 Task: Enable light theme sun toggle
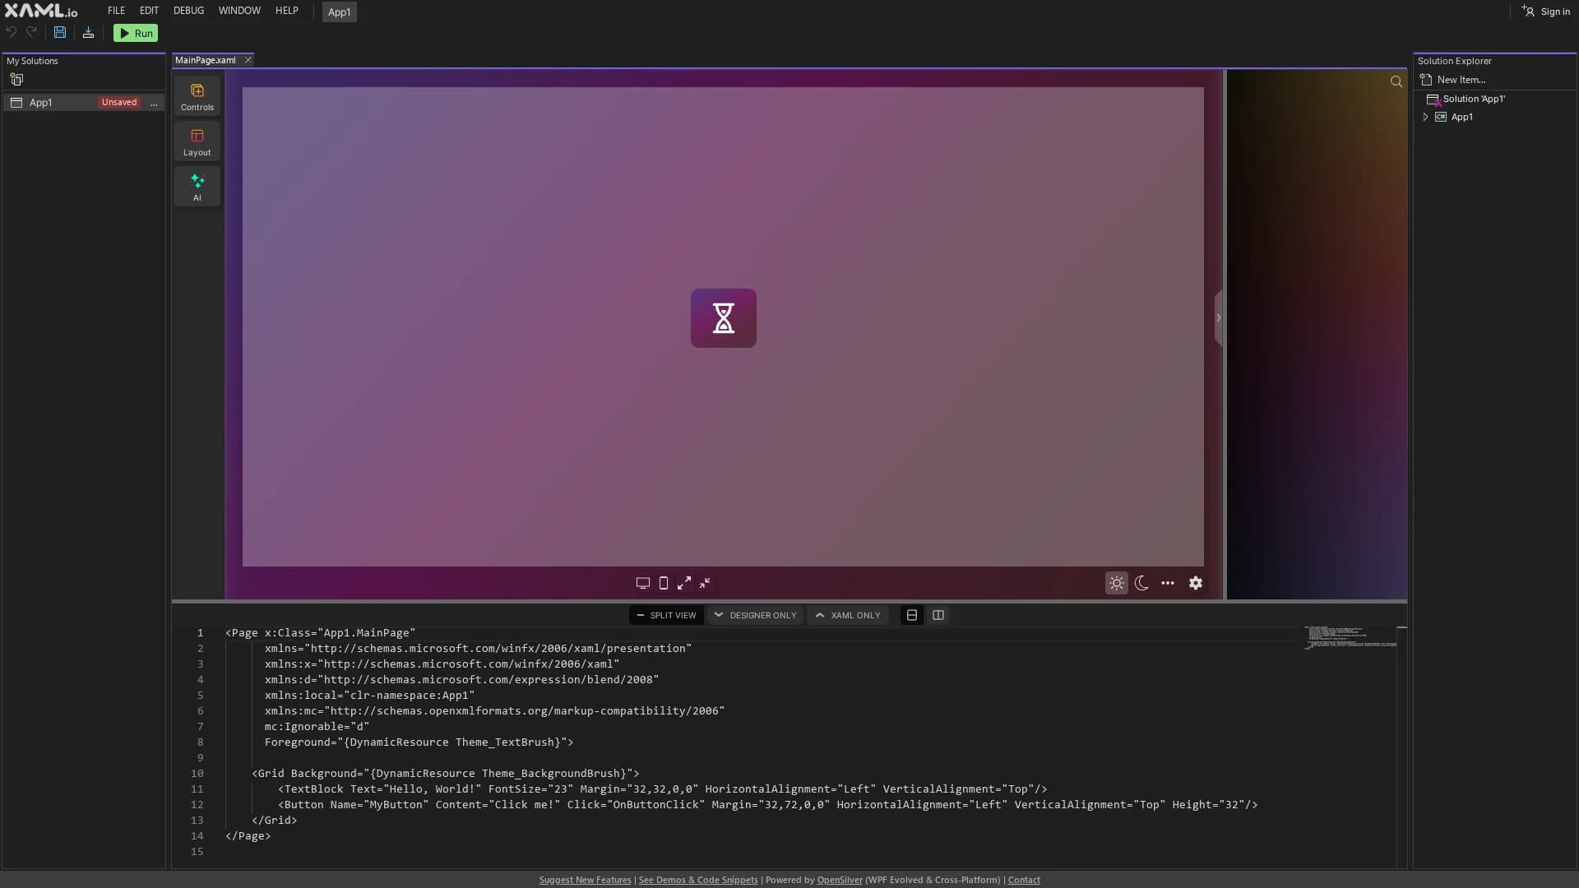[x=1117, y=583]
